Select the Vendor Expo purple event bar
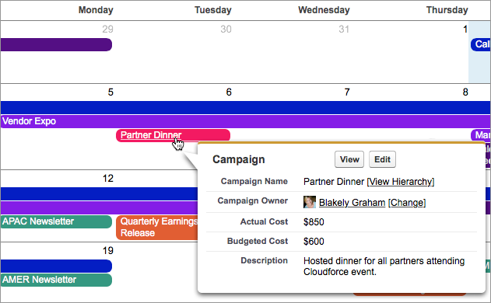This screenshot has height=303, width=491. 245,121
